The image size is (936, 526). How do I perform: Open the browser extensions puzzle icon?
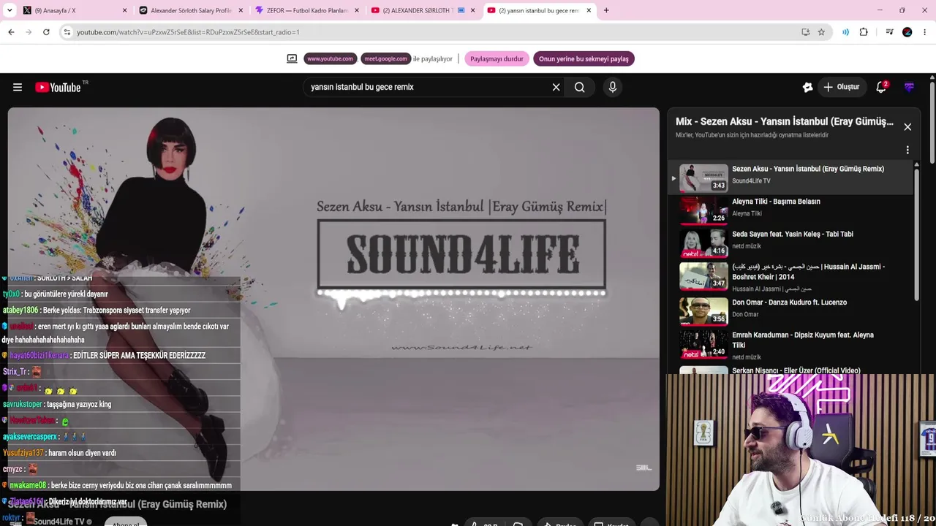pyautogui.click(x=864, y=32)
